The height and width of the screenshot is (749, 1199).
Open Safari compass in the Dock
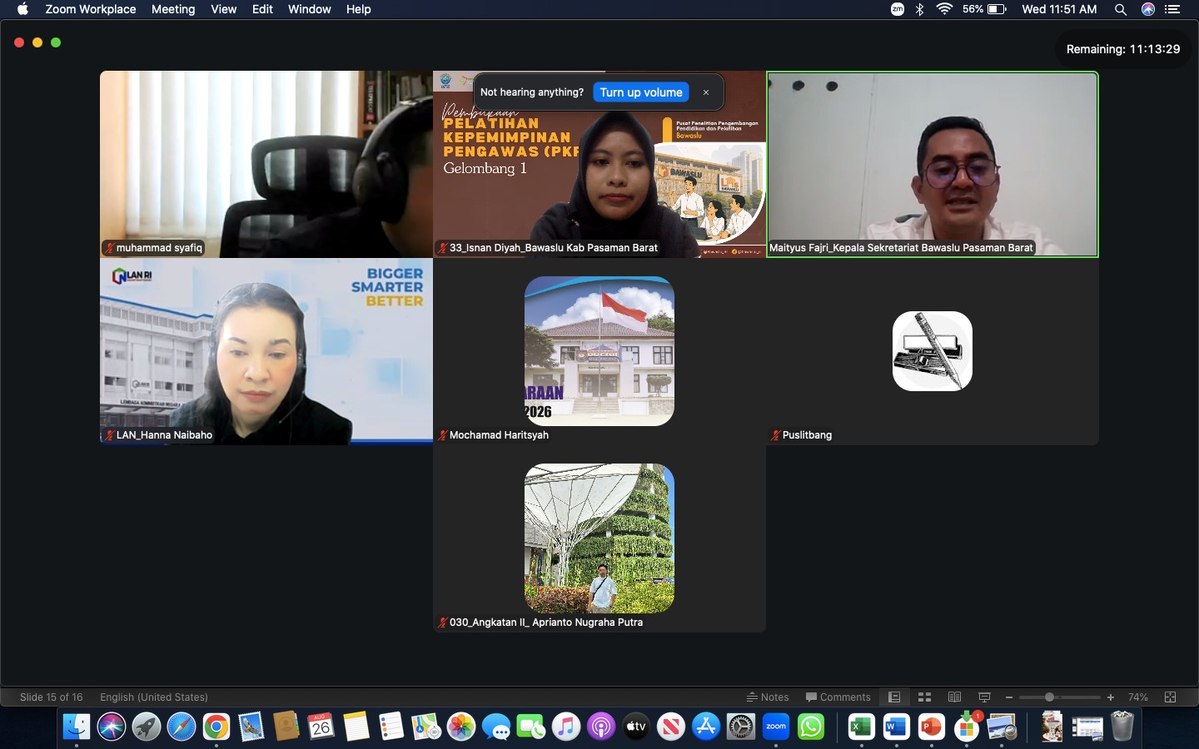[x=182, y=727]
